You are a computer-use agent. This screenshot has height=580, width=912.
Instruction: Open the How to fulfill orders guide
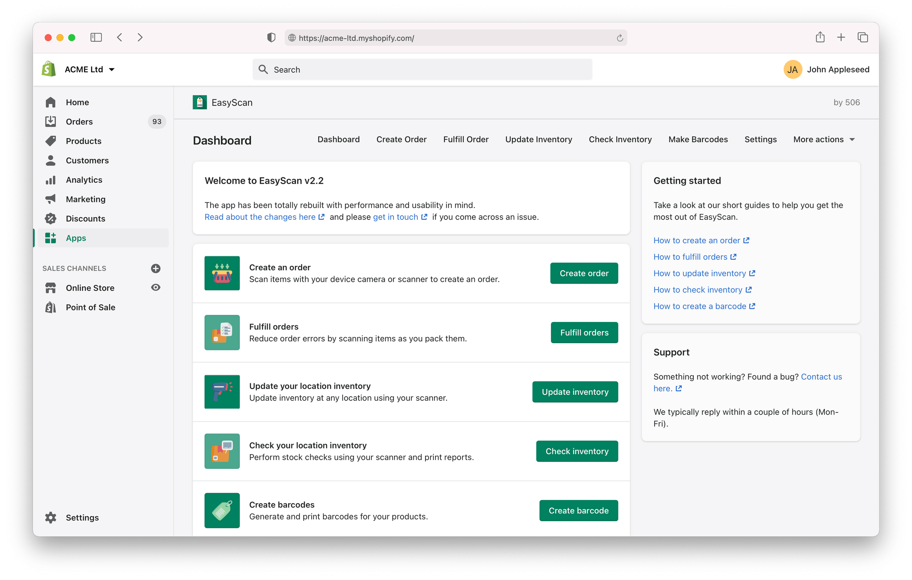[x=691, y=257]
